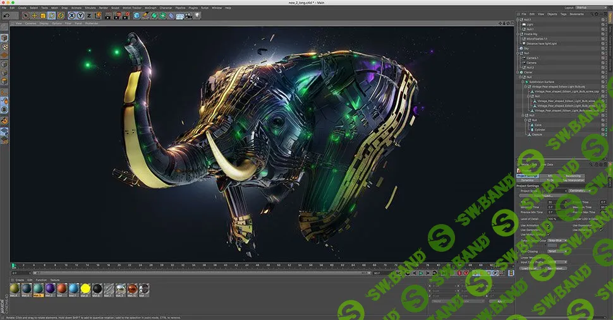Image resolution: width=613 pixels, height=320 pixels.
Task: Collapse the Cloner object in the hierarchy
Action: pos(517,72)
